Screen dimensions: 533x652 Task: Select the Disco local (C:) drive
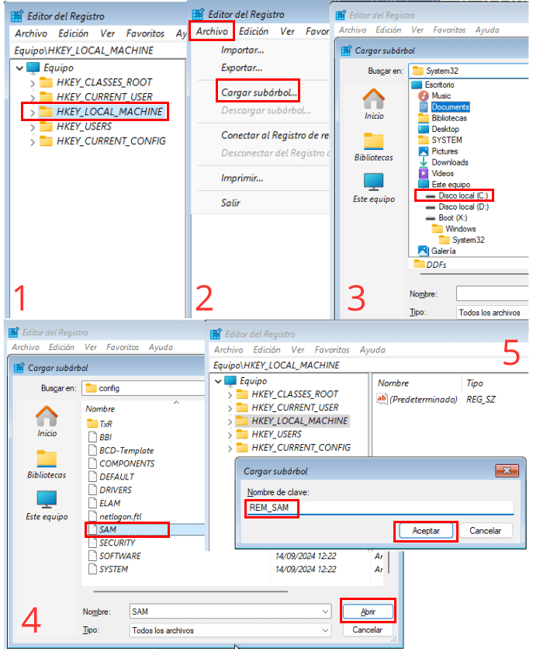455,196
